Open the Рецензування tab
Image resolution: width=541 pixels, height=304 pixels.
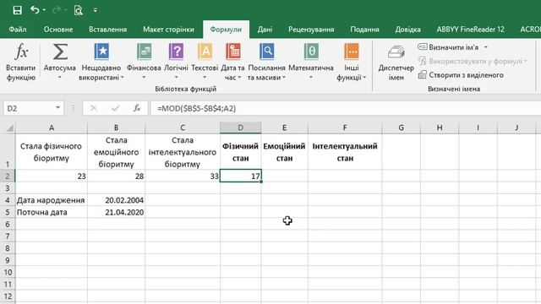(311, 30)
